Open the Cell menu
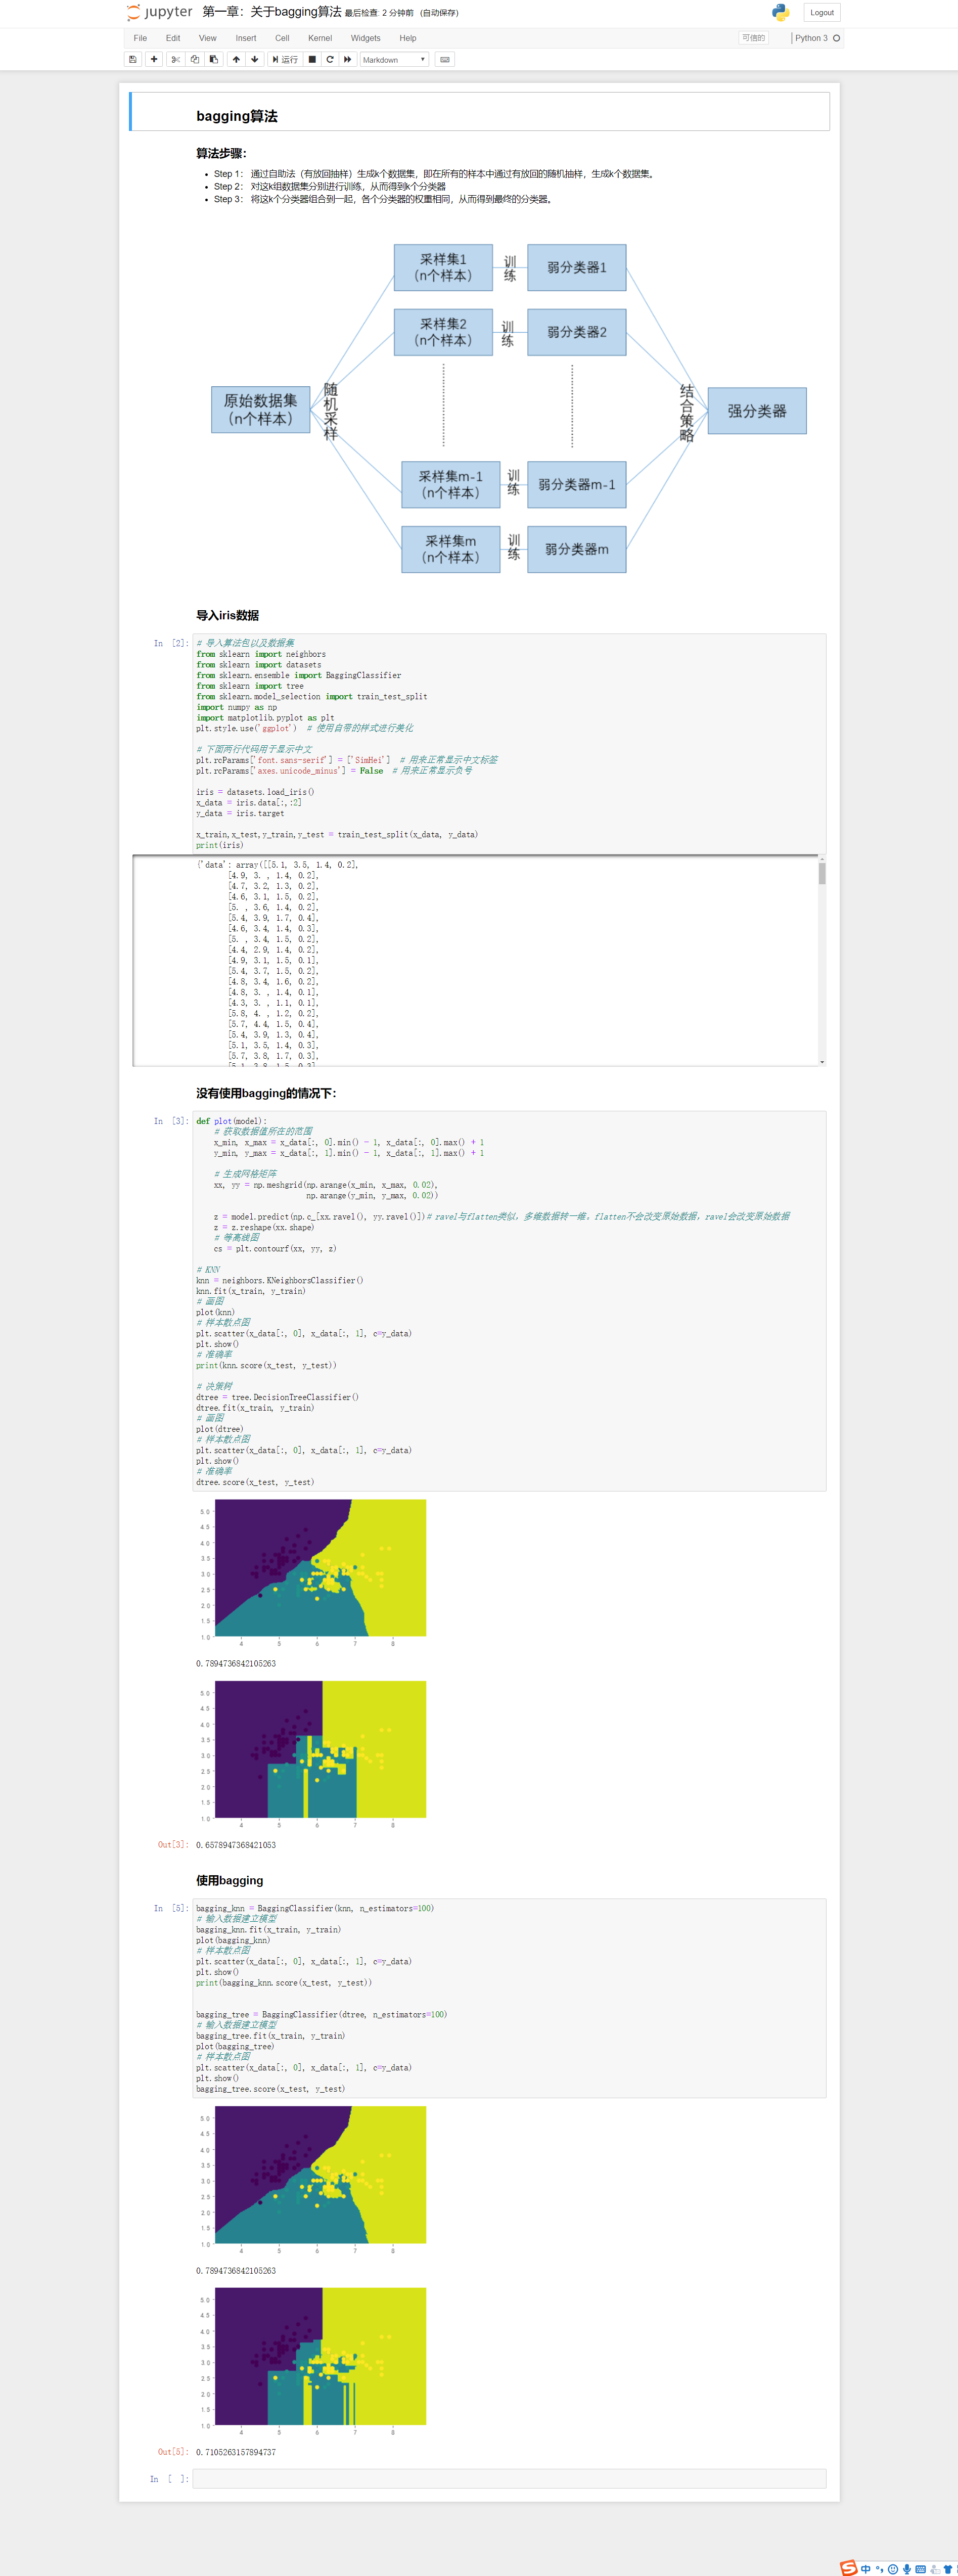This screenshot has width=958, height=2576. click(x=282, y=38)
